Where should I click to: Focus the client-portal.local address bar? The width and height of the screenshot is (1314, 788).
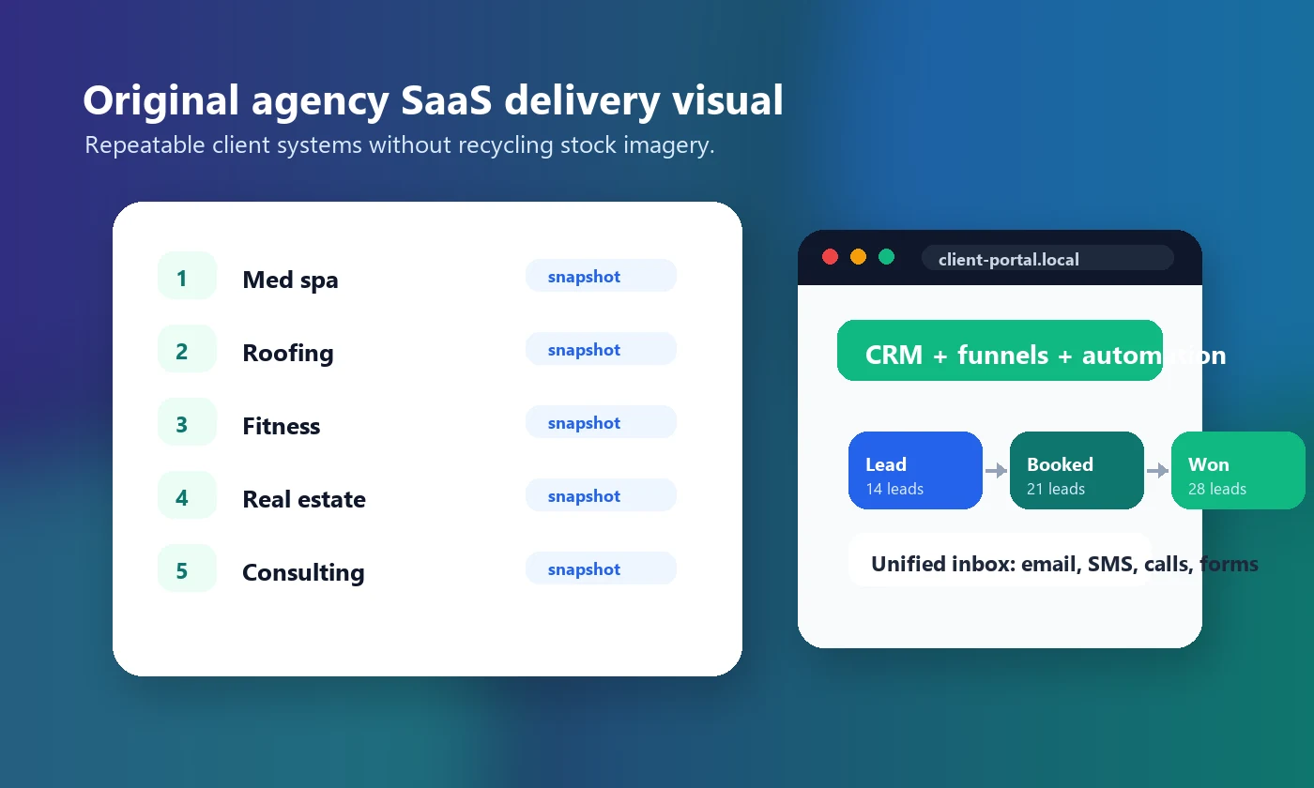point(1047,258)
